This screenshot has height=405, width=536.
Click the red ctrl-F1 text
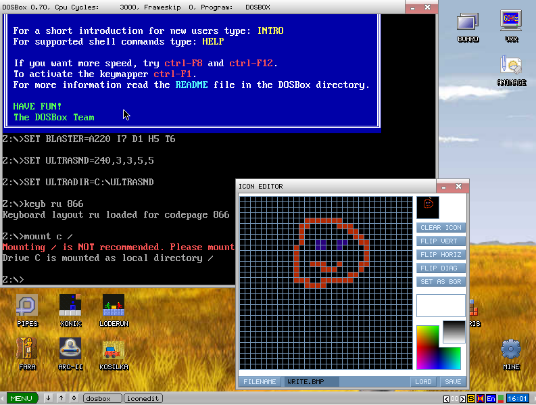(172, 74)
